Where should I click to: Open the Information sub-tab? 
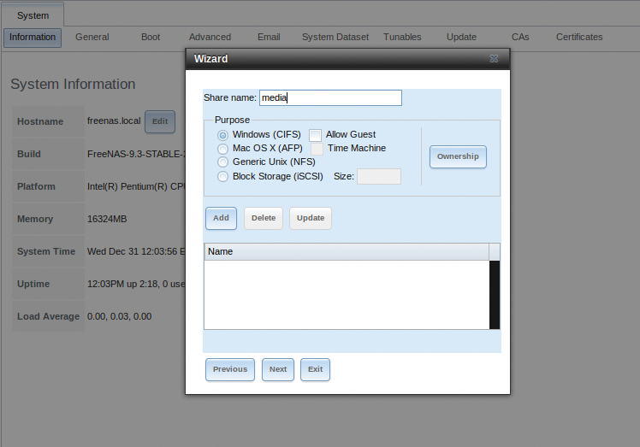(x=33, y=38)
